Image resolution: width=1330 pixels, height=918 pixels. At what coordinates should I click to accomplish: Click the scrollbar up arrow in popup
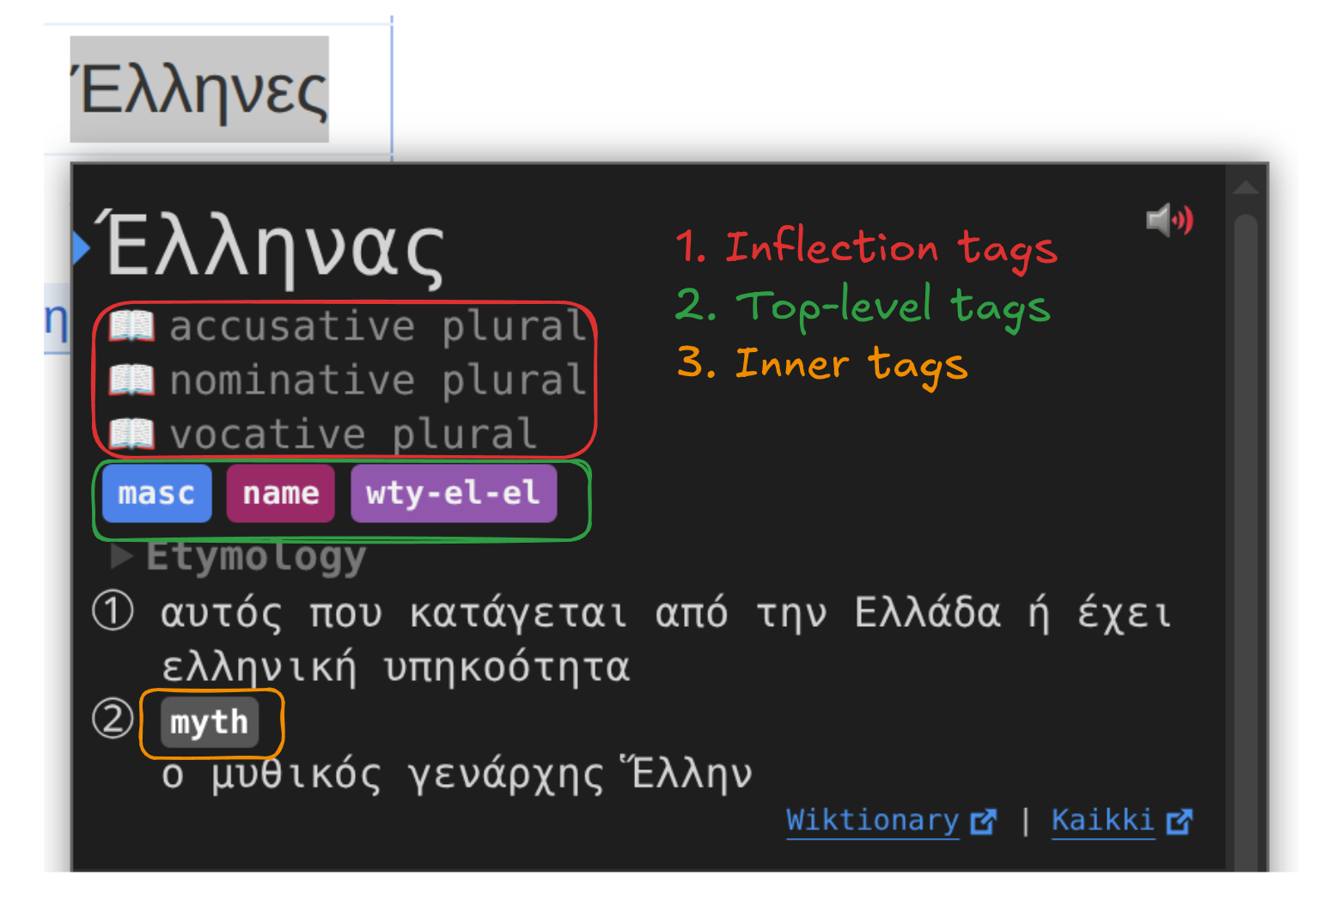click(x=1245, y=188)
